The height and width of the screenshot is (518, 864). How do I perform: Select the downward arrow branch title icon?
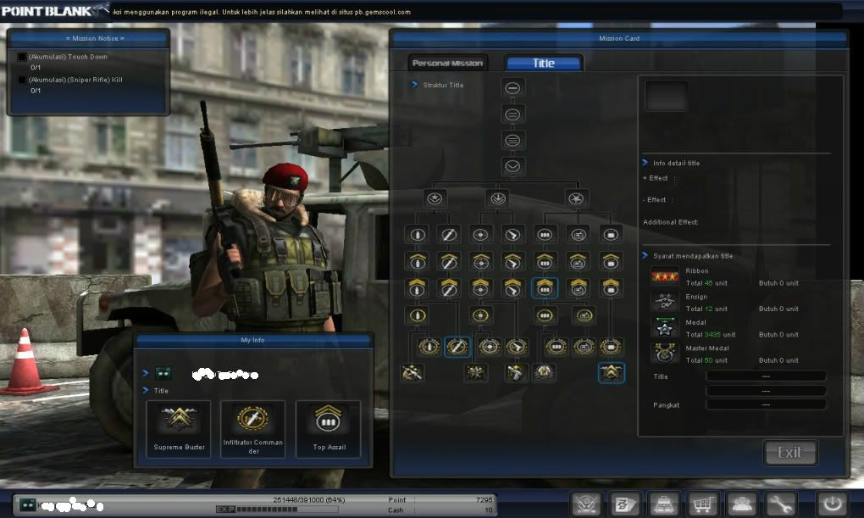click(x=498, y=198)
